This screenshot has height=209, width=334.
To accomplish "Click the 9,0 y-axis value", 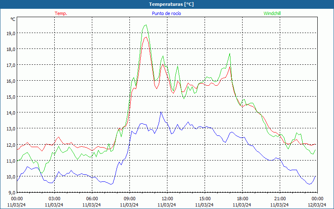I will (12, 192).
